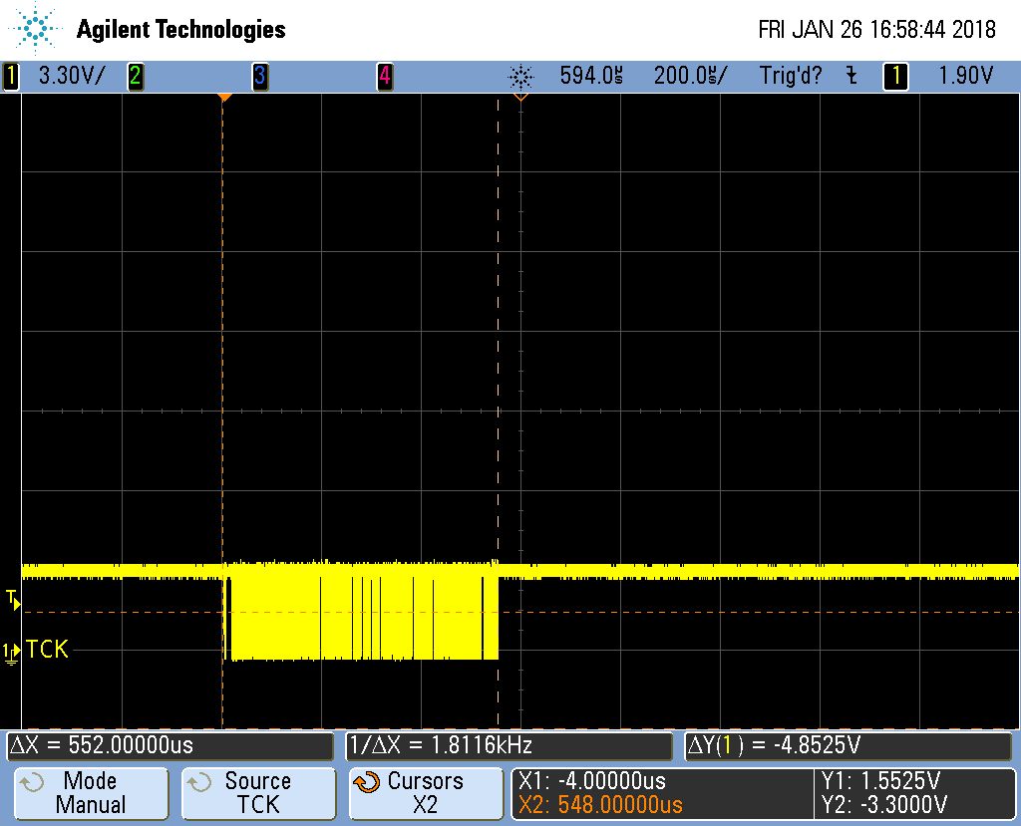The height and width of the screenshot is (826, 1021).
Task: Open the cursor Source TCK softkey
Action: coord(258,793)
